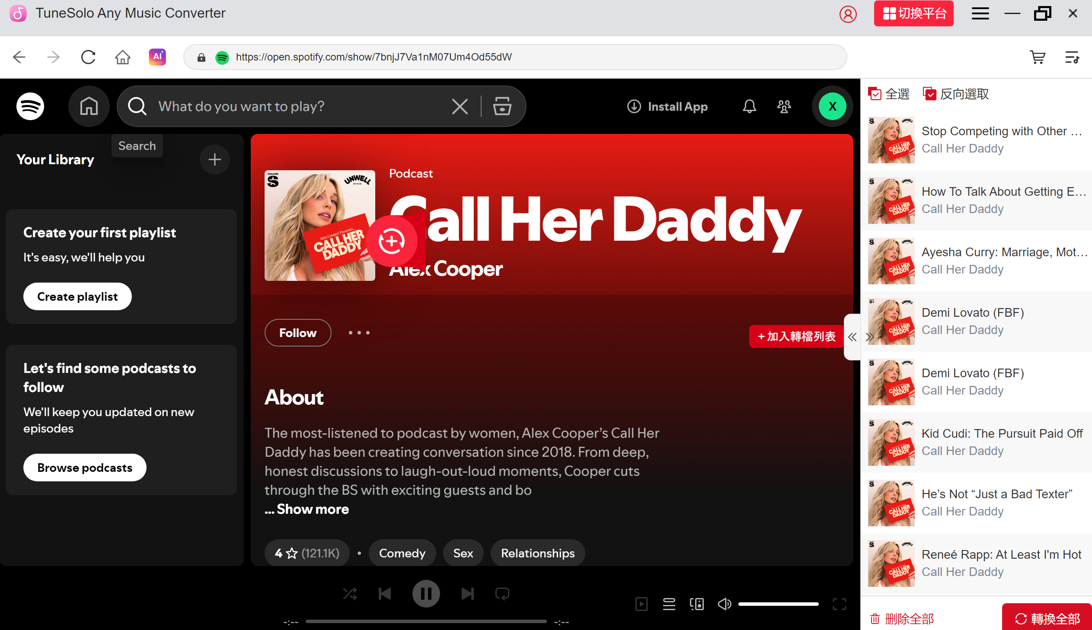Click Browse podcasts button

(85, 467)
